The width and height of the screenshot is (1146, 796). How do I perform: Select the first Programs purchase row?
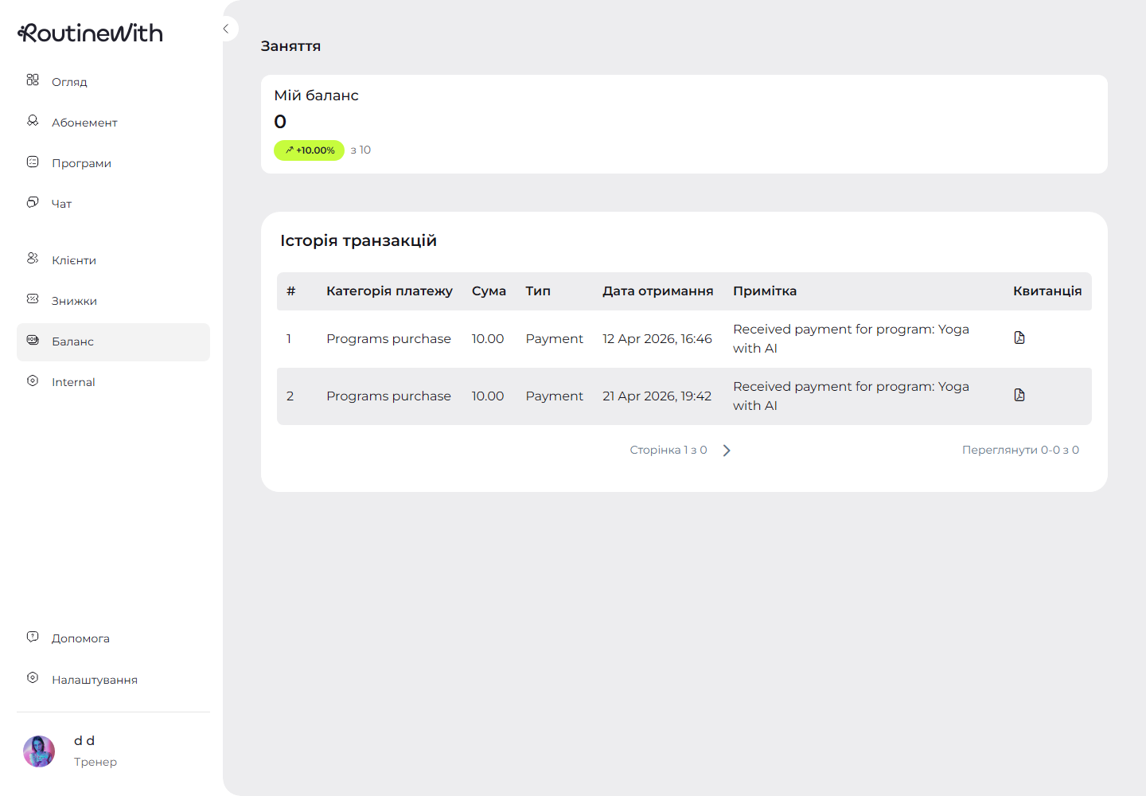tap(388, 339)
